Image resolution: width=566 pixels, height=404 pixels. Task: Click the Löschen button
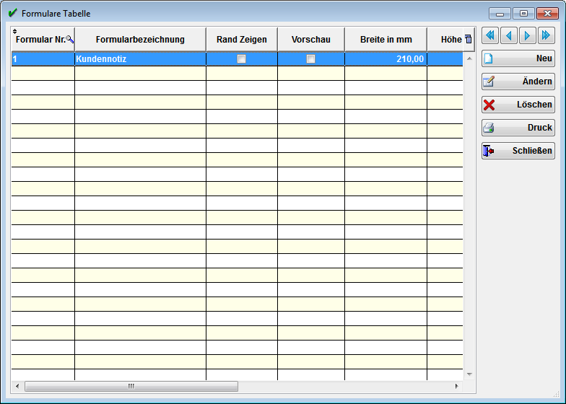pyautogui.click(x=518, y=105)
